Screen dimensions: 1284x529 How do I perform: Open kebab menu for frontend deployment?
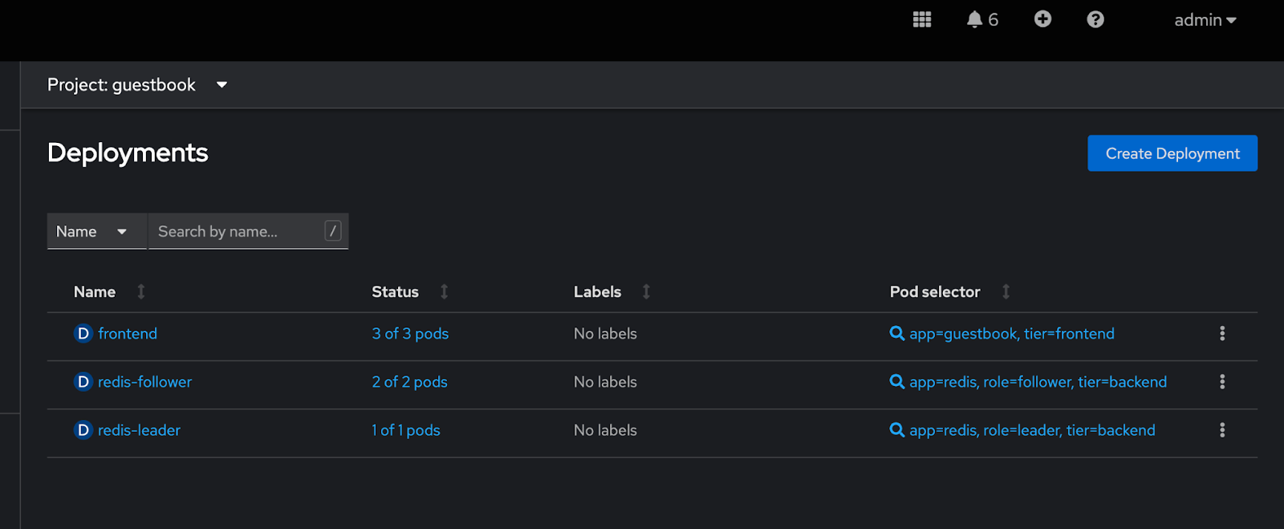[x=1222, y=333]
